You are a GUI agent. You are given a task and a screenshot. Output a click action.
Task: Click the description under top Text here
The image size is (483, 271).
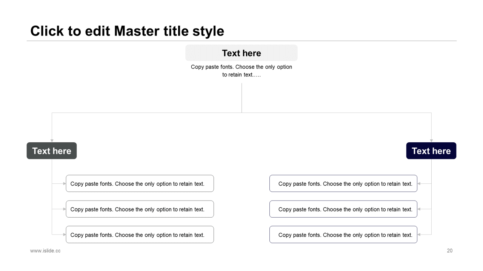[241, 71]
